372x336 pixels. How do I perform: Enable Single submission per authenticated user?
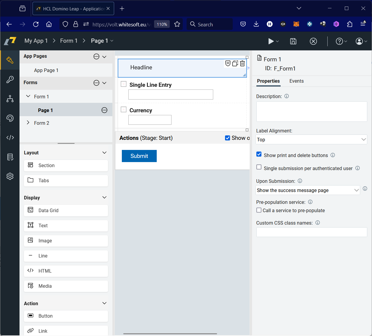coord(259,168)
